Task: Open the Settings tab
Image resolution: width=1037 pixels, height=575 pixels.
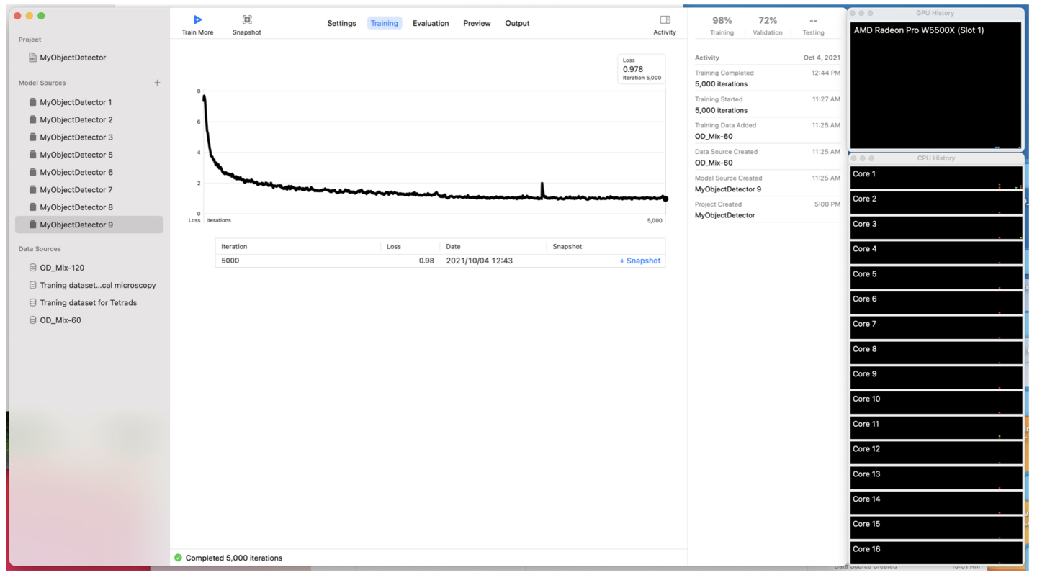Action: (x=341, y=24)
